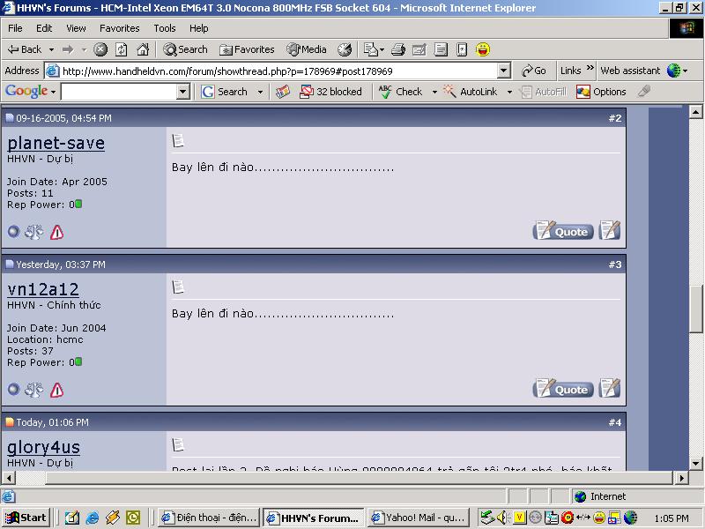Open the Favorites menu
Screen dimensions: 705x529
click(x=119, y=28)
